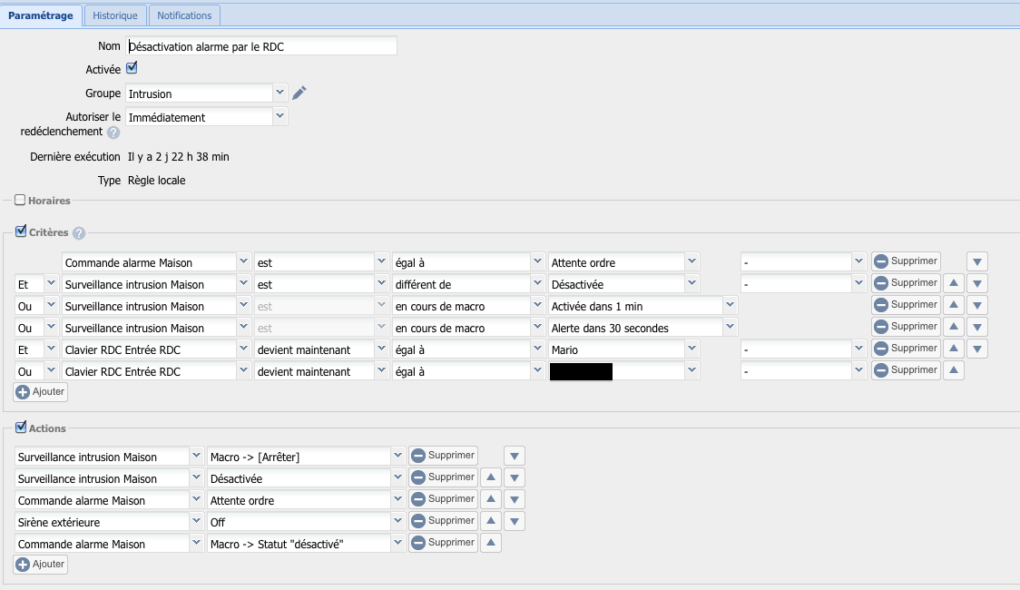Click the pencil icon next to Groupe

(299, 93)
